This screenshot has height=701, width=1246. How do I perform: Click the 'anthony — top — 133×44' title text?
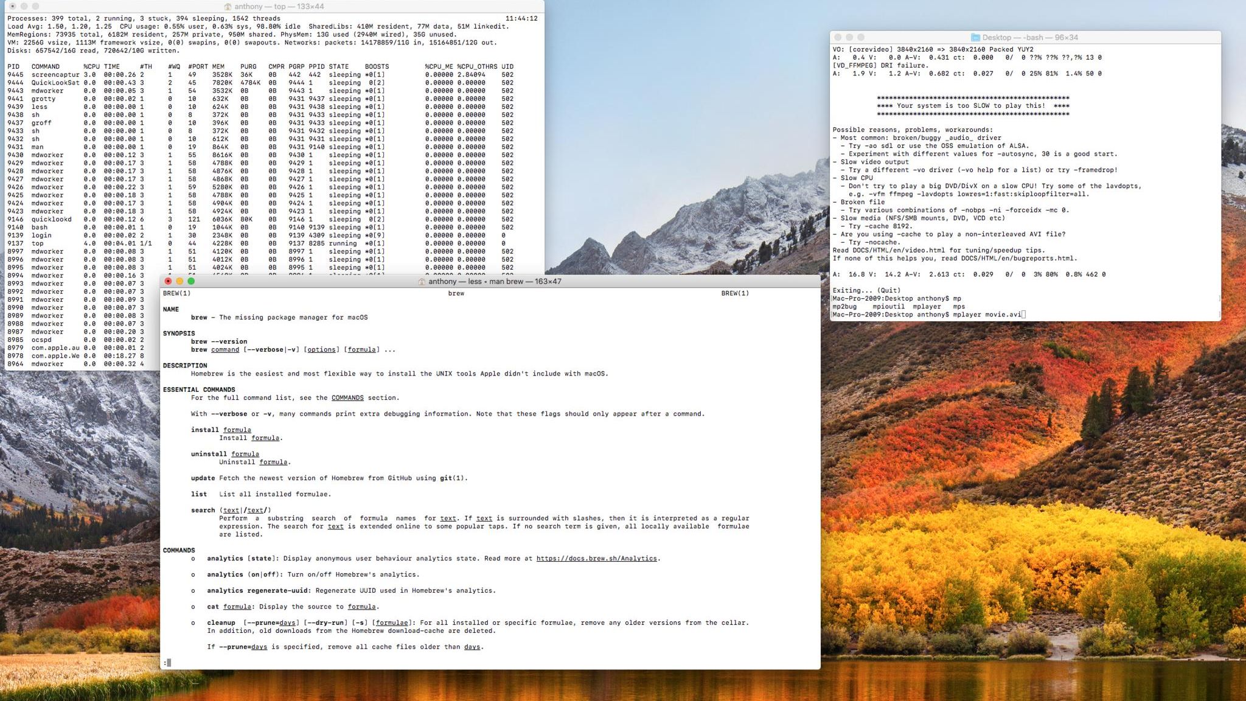tap(279, 7)
